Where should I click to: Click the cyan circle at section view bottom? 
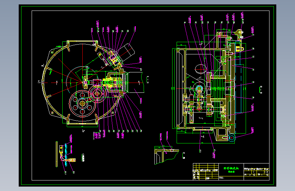coord(232,138)
